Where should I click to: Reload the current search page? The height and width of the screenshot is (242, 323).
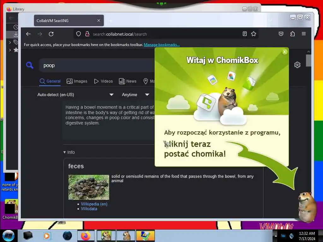pyautogui.click(x=51, y=34)
